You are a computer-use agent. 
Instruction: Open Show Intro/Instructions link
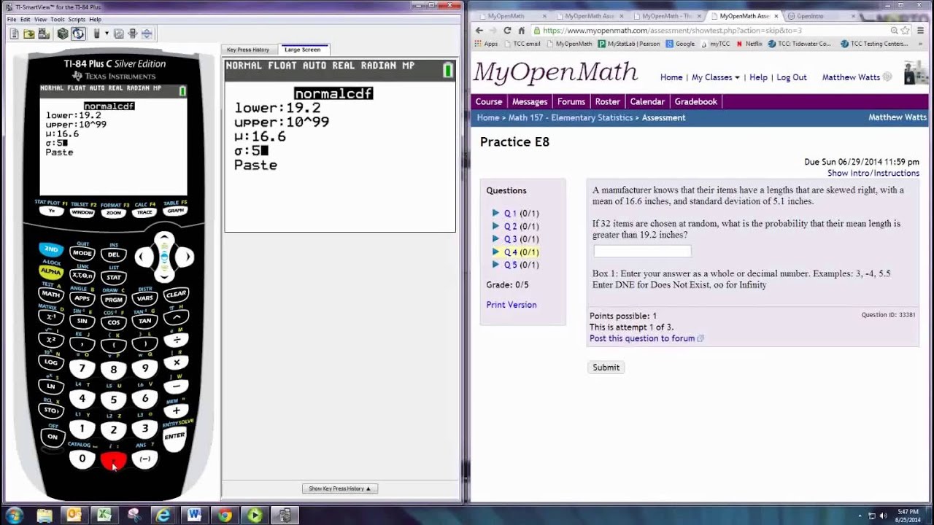pyautogui.click(x=873, y=174)
